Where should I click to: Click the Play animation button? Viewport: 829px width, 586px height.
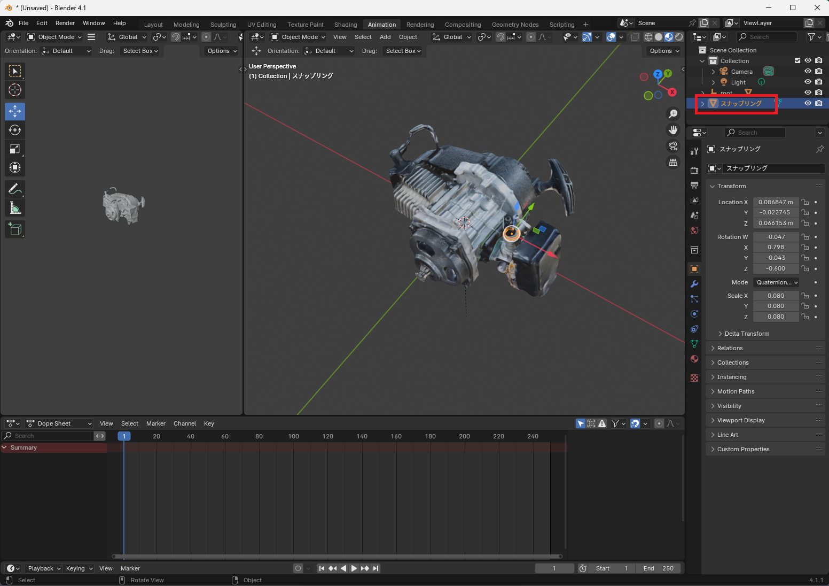354,568
